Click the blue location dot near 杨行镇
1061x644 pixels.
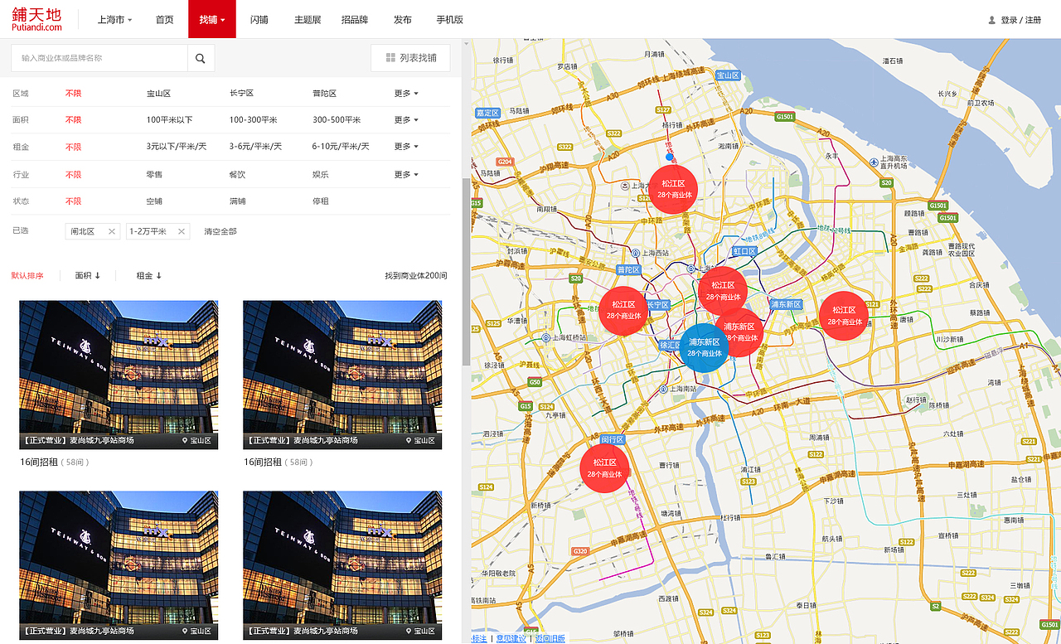[x=670, y=156]
